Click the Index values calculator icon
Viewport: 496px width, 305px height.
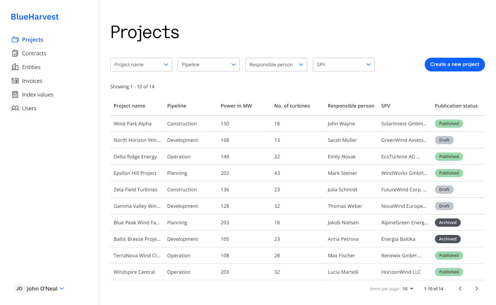tap(15, 94)
